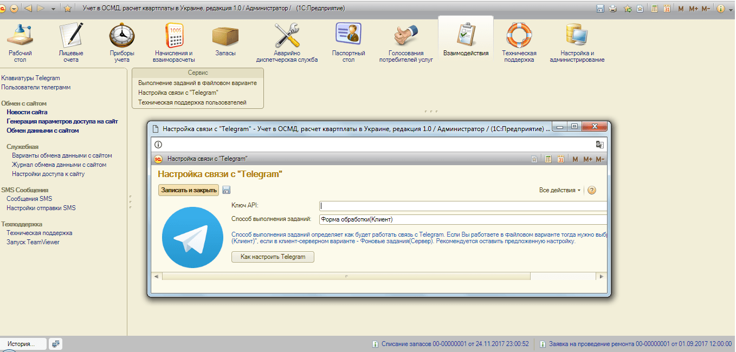Open Списание запасов 00-00000001 notification

pos(450,344)
